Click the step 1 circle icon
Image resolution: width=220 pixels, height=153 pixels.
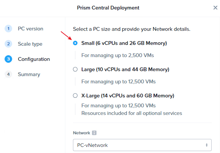pyautogui.click(x=8, y=29)
